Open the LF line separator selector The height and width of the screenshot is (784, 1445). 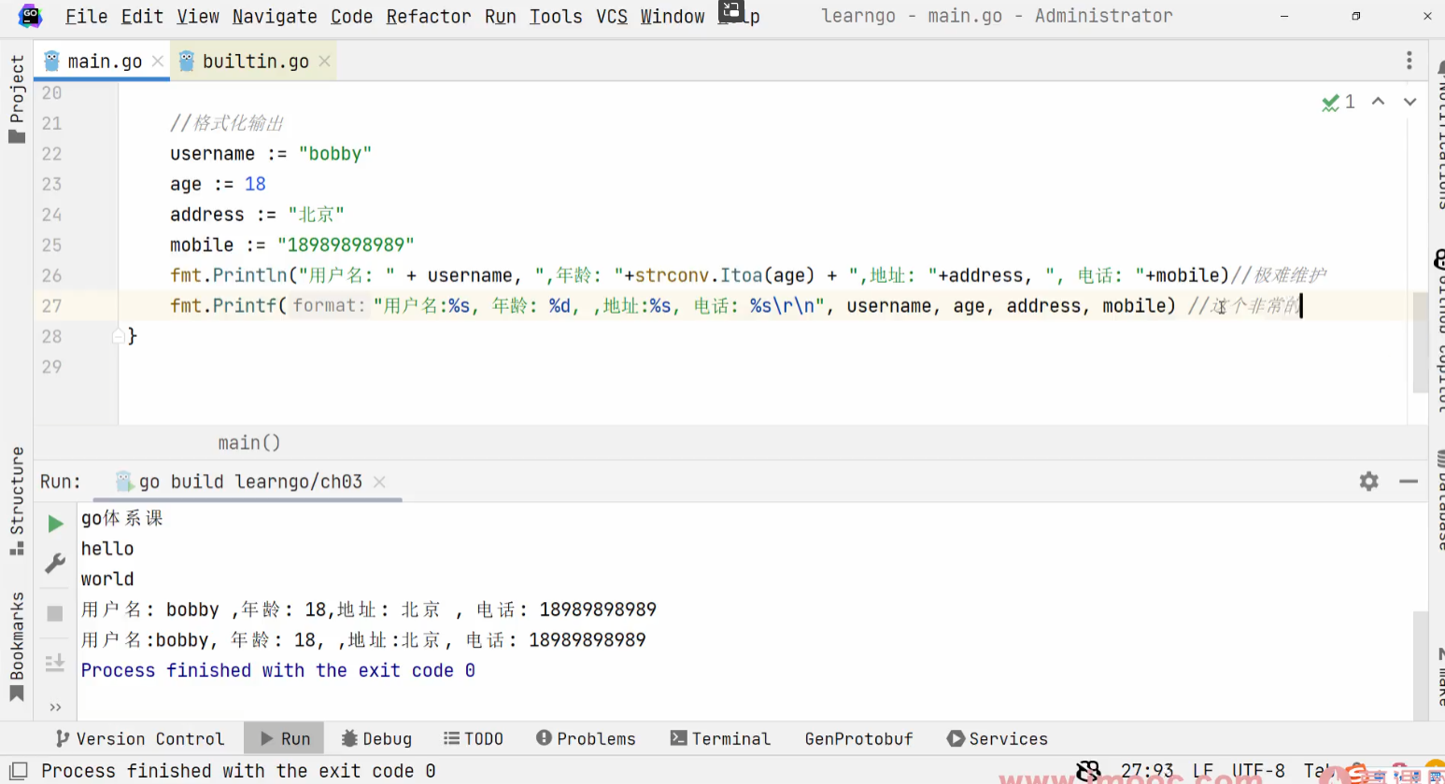[1202, 771]
